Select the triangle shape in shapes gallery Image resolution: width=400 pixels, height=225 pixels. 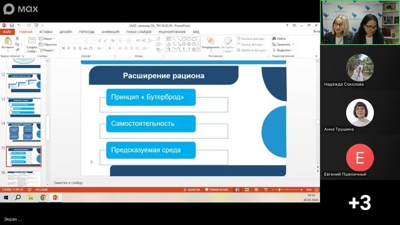(169, 44)
